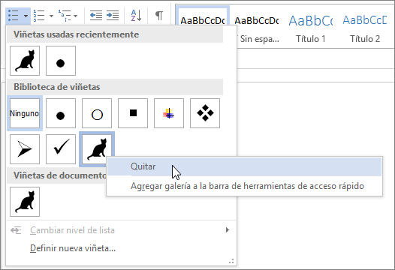Open the numbering dropdown arrow

point(51,16)
